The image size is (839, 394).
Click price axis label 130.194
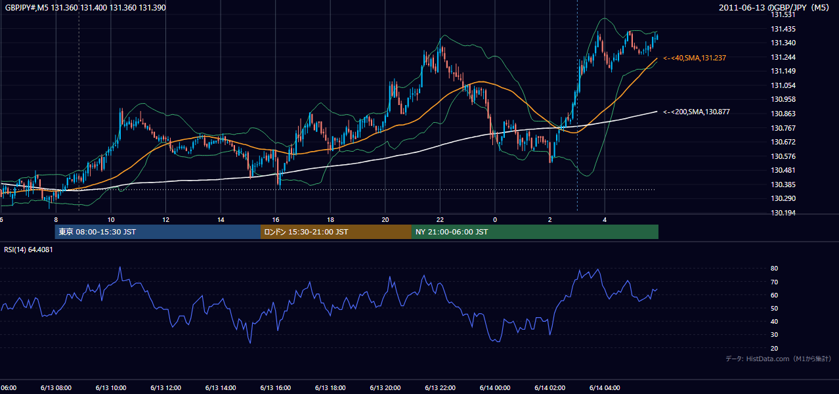pyautogui.click(x=783, y=213)
